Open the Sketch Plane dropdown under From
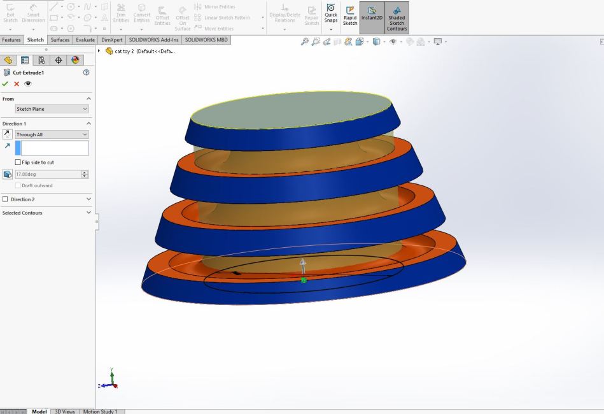Viewport: 604px width, 414px height. pos(52,109)
